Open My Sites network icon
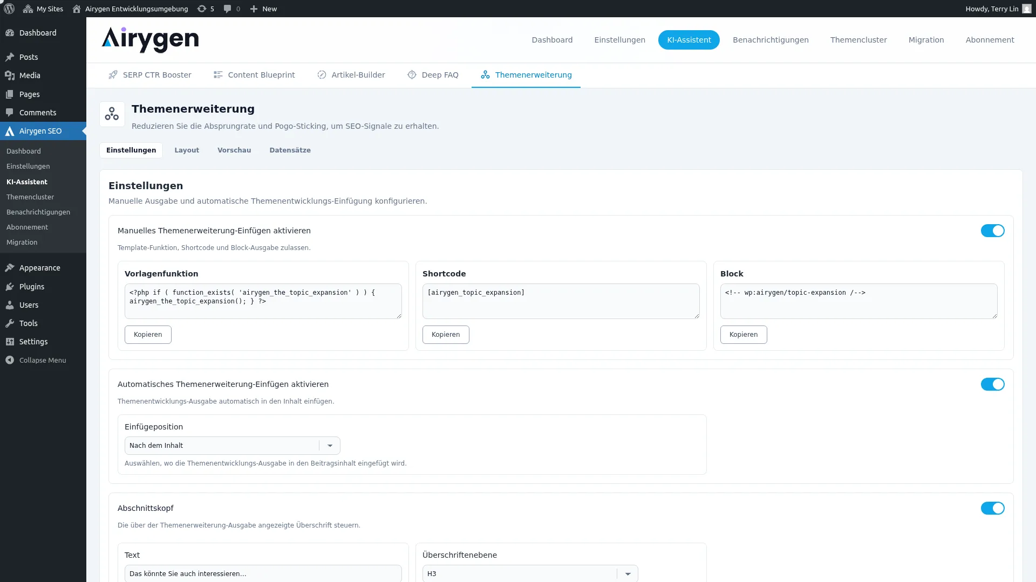 point(28,9)
